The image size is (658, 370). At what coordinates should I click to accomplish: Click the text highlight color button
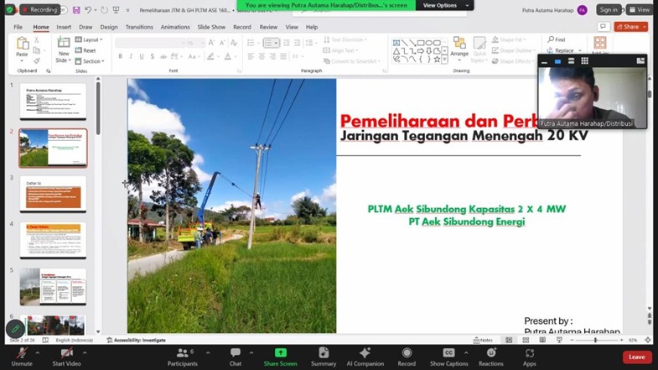point(210,56)
